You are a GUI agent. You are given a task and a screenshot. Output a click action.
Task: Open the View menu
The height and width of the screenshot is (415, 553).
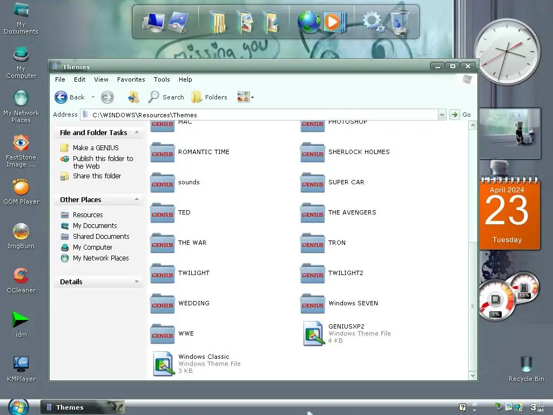coord(101,79)
